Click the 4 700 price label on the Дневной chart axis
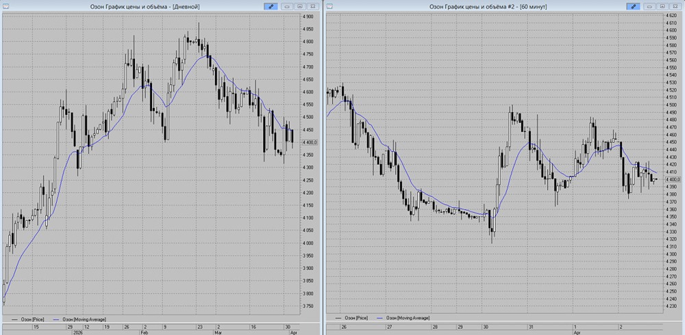685x335 pixels. pos(308,67)
